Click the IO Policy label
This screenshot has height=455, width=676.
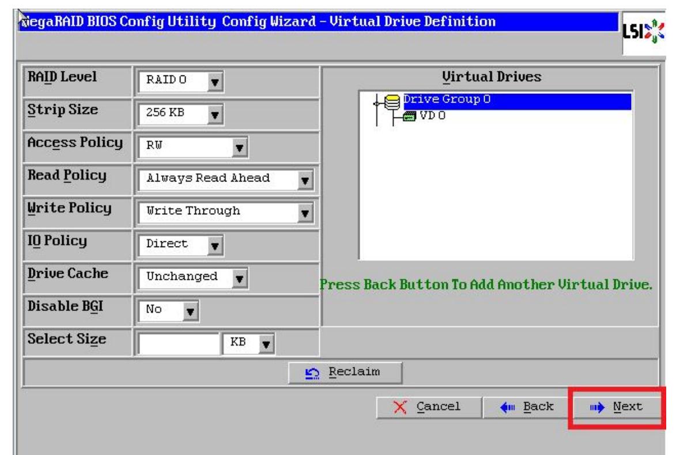pyautogui.click(x=57, y=241)
